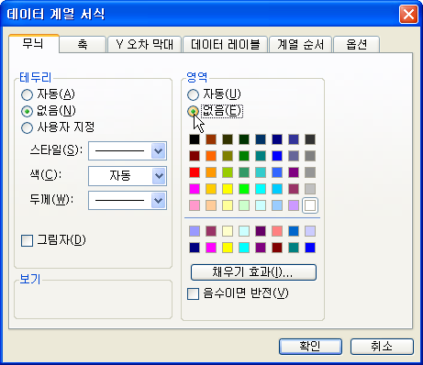Select the teal swatch in second row
This screenshot has height=365, width=423.
tap(261, 156)
